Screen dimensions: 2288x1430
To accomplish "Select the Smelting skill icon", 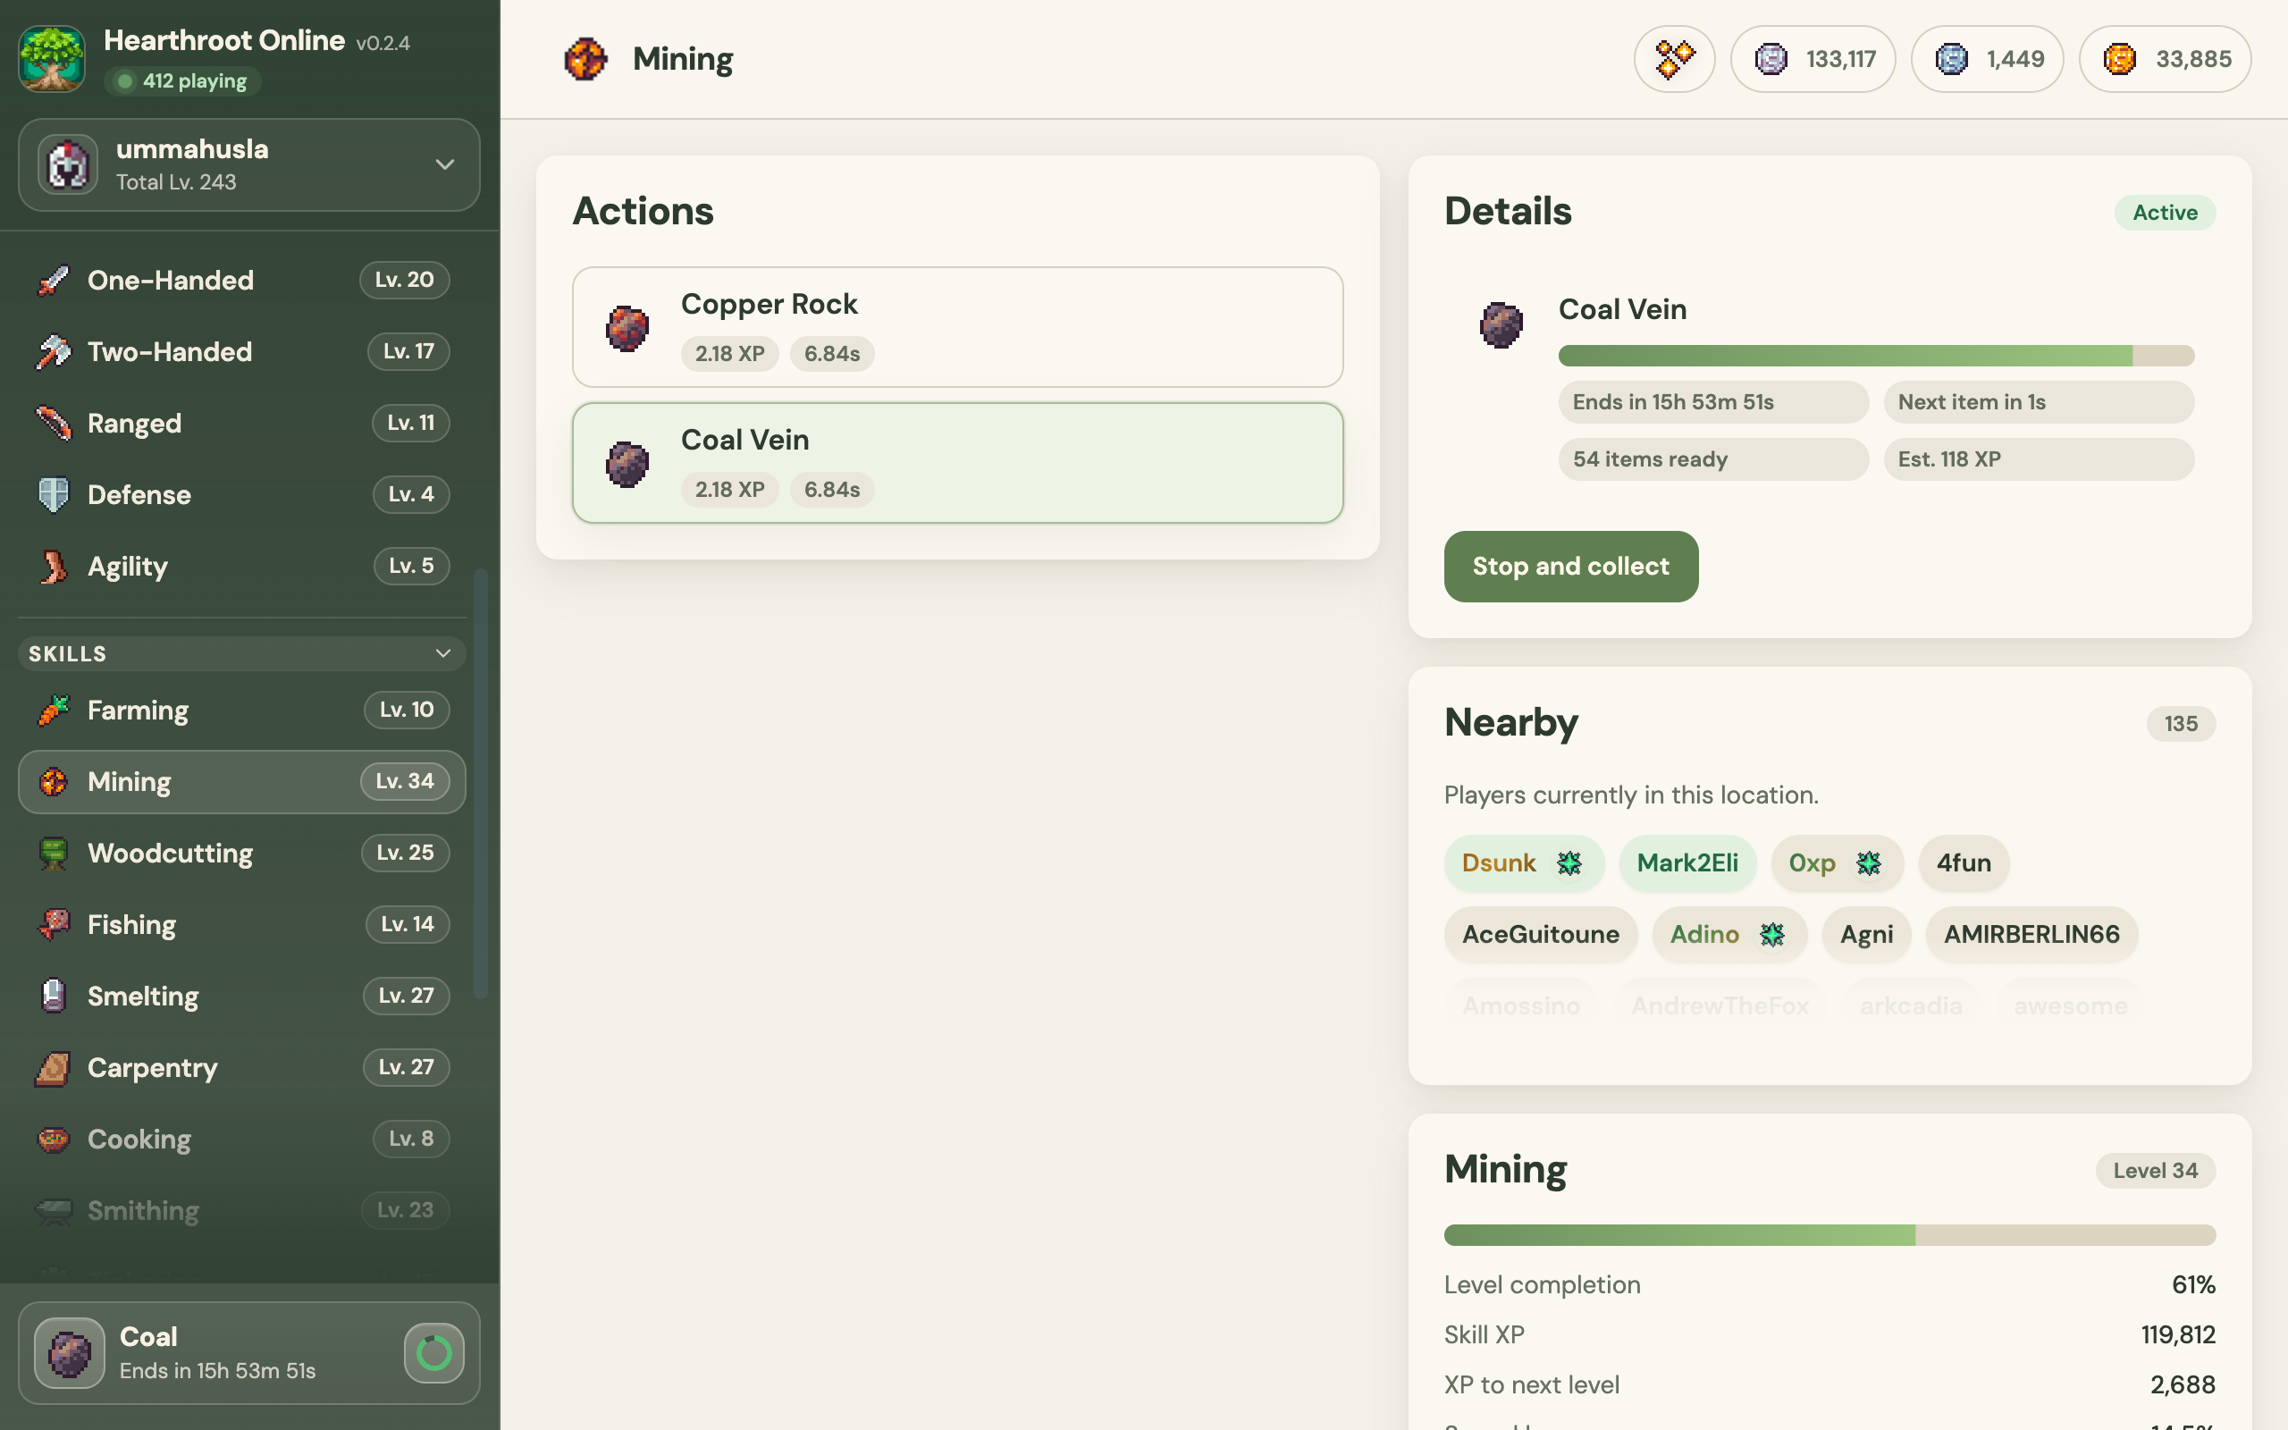I will pyautogui.click(x=54, y=996).
